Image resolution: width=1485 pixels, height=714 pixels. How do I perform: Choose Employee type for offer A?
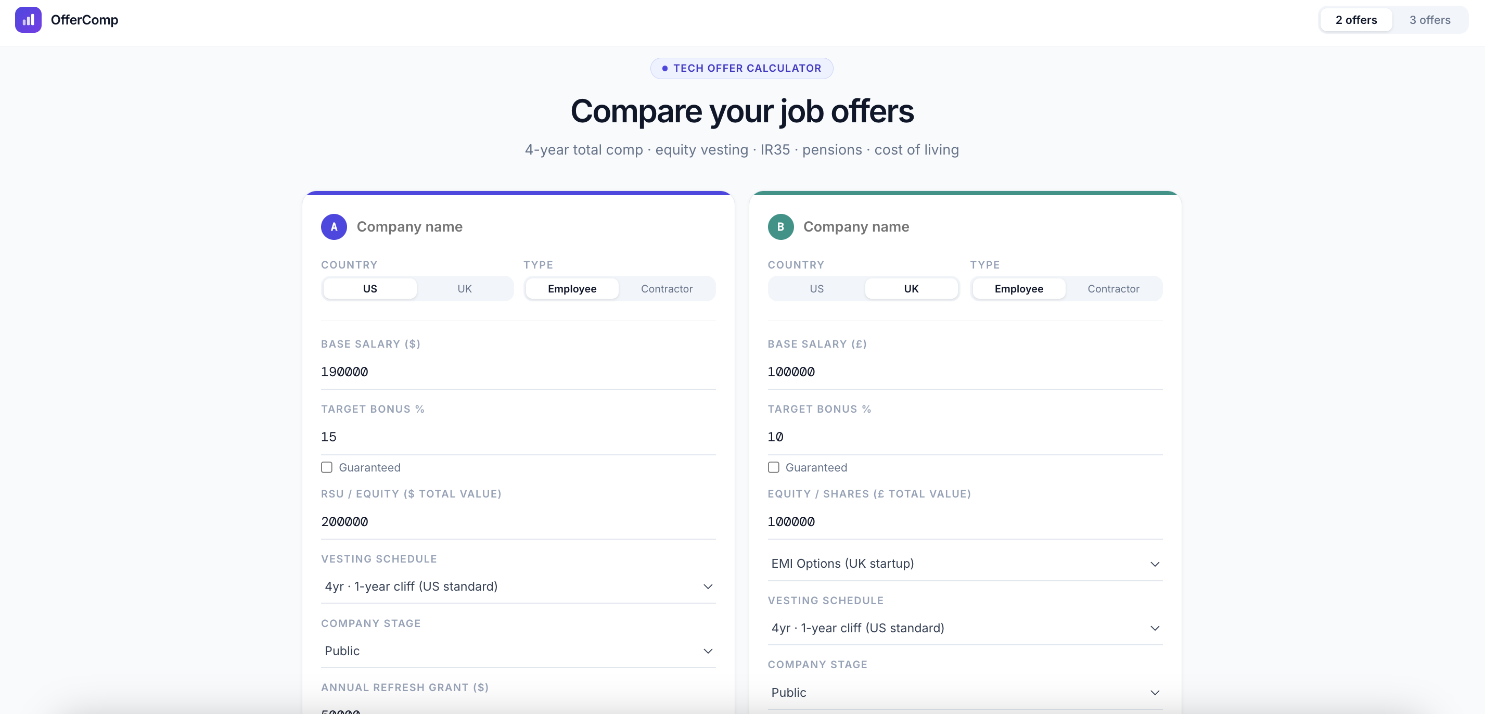(572, 288)
